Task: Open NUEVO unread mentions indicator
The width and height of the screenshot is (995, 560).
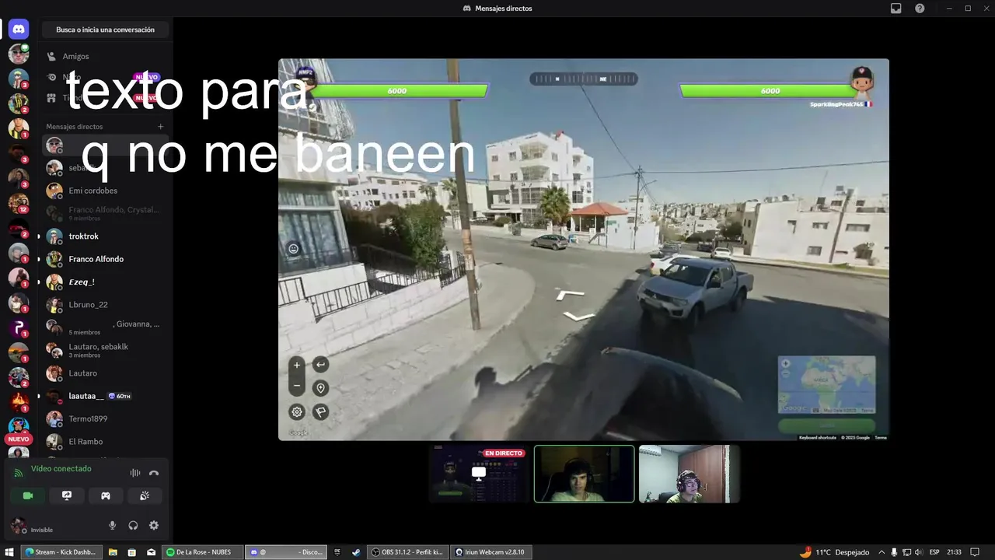Action: [19, 439]
